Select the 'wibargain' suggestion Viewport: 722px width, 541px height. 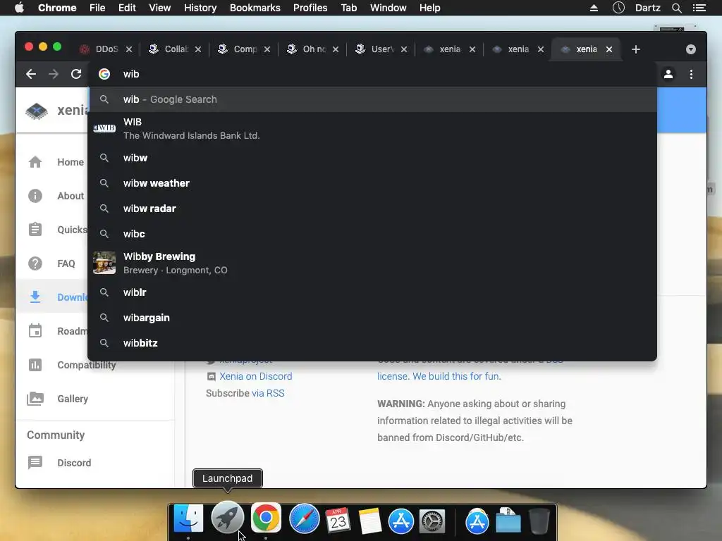[x=372, y=318]
